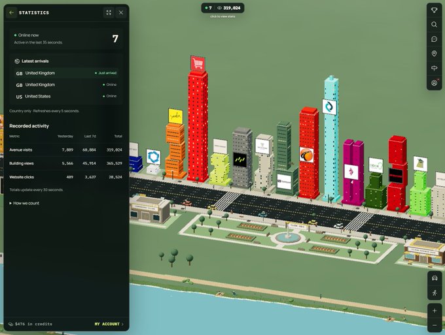
Task: Click the shopping cart billboard on red tower
Action: click(x=198, y=63)
